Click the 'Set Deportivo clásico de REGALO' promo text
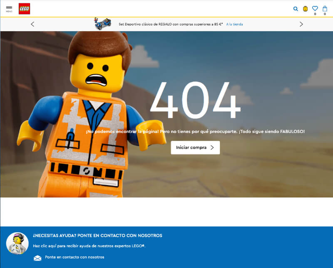 pyautogui.click(x=171, y=24)
